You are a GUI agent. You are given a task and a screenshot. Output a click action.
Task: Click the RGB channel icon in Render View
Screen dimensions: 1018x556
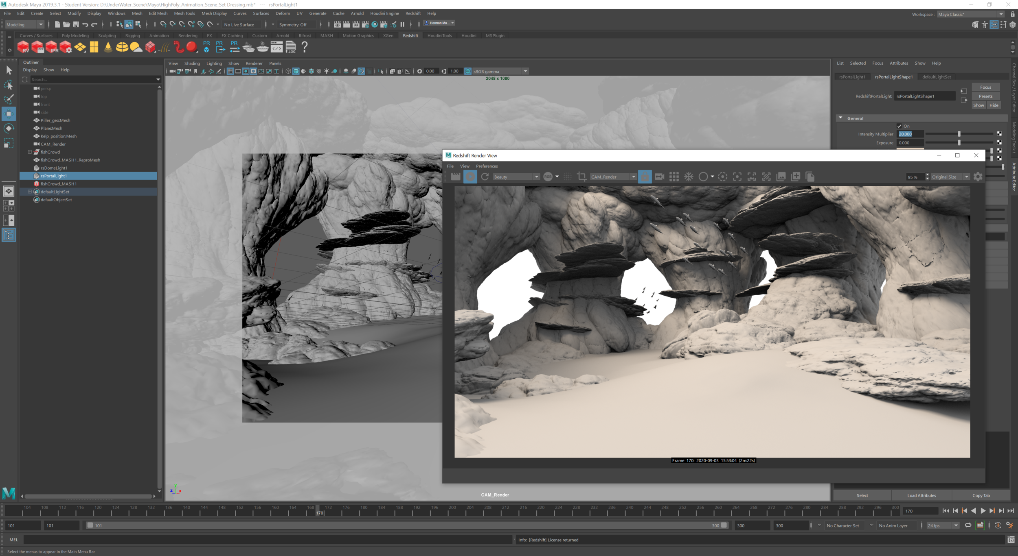click(x=548, y=177)
